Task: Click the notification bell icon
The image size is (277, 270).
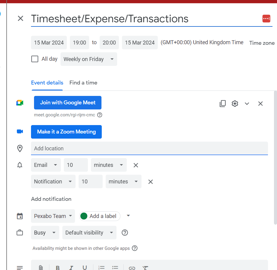Action: pos(20,165)
